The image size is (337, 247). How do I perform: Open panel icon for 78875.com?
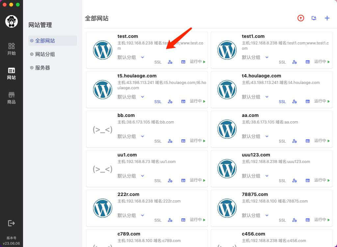[x=308, y=220]
